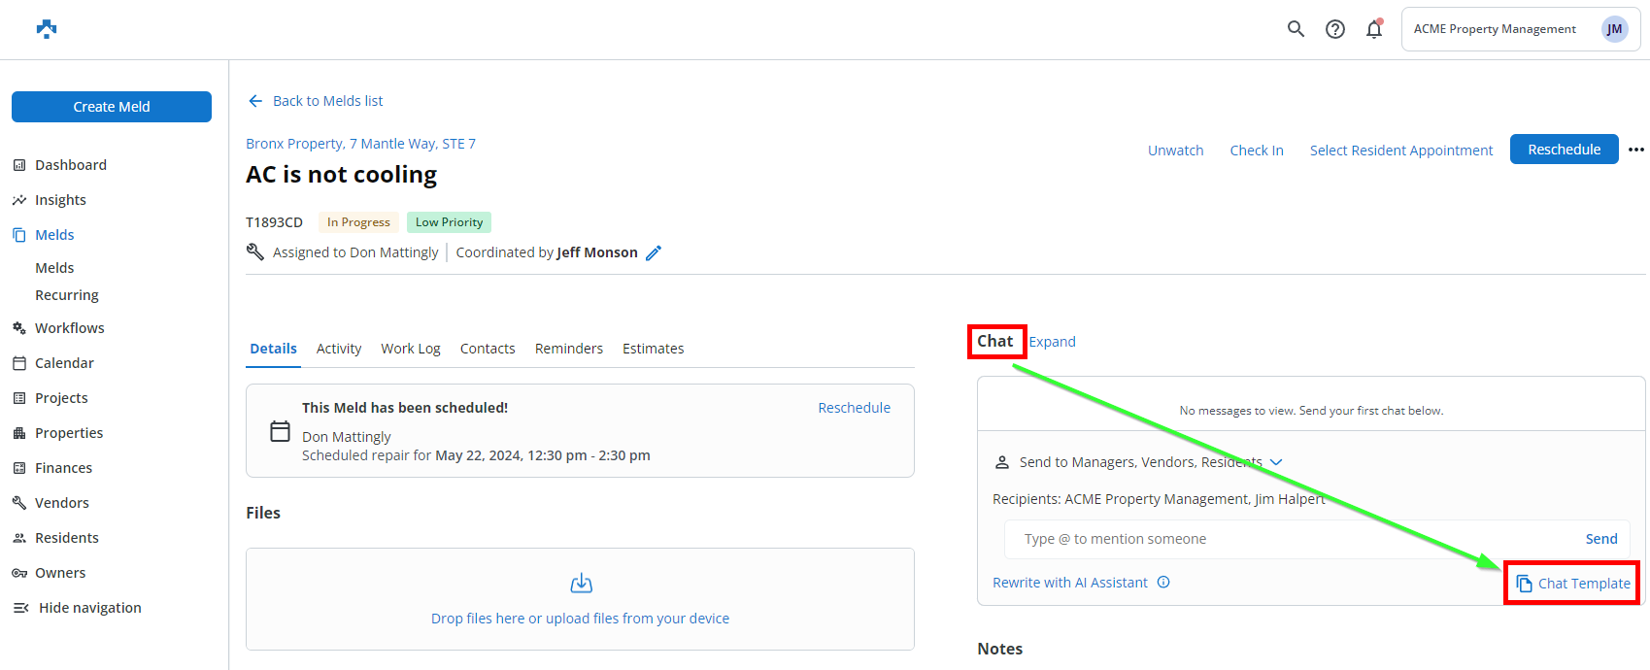This screenshot has width=1650, height=670.
Task: Switch to the Work Log tab
Action: tap(410, 349)
